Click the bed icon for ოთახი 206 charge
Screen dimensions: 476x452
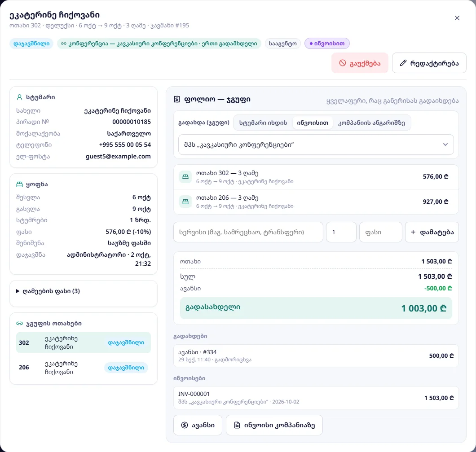pyautogui.click(x=185, y=202)
